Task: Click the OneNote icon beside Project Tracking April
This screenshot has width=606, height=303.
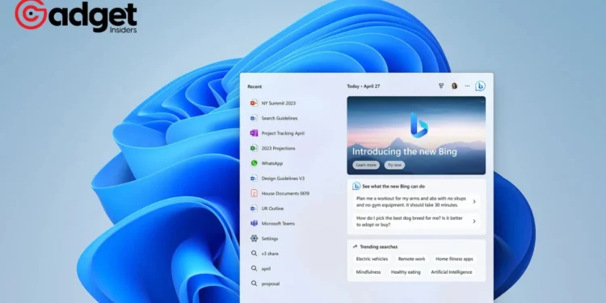Action: tap(254, 133)
